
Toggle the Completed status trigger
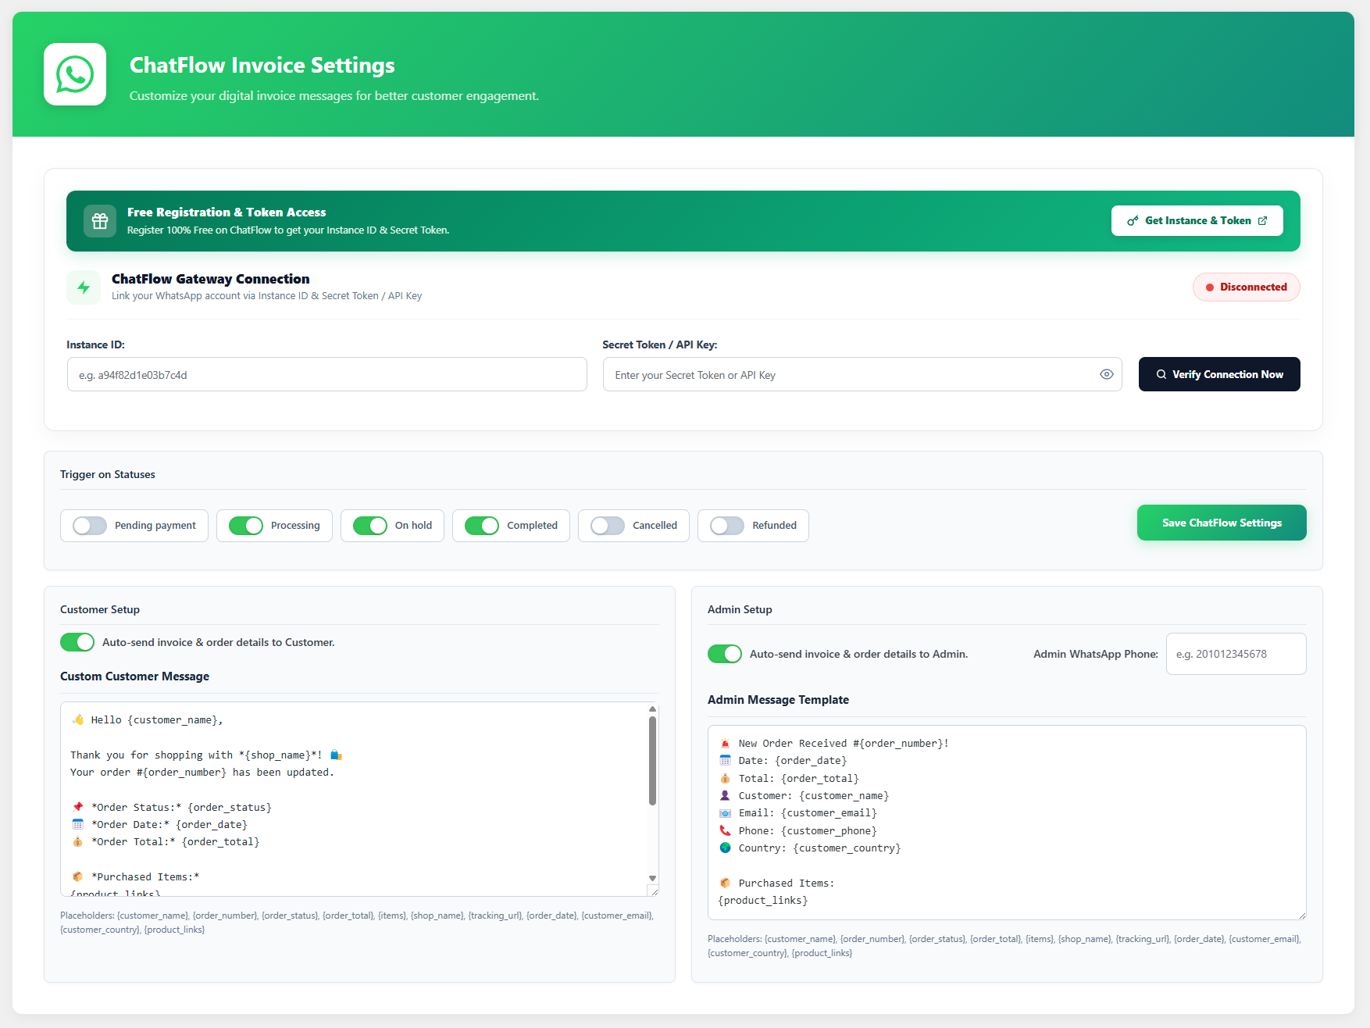tap(482, 526)
